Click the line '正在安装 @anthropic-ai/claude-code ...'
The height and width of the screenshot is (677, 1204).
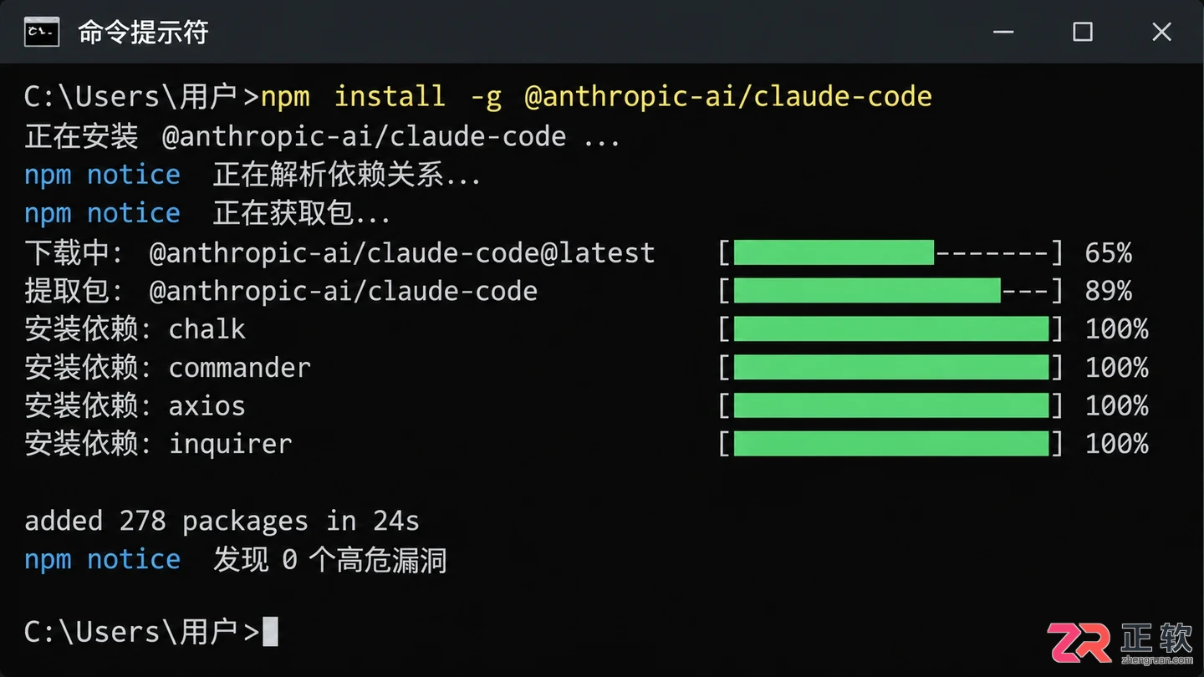coord(323,136)
